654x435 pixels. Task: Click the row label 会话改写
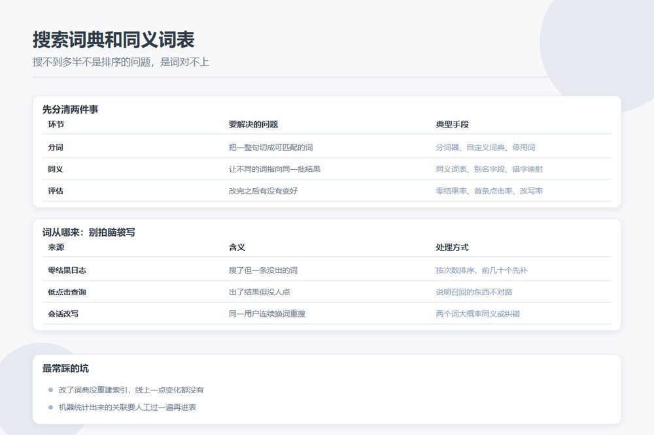pos(63,314)
